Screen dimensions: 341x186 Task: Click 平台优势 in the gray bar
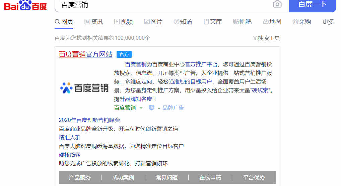pos(254,178)
